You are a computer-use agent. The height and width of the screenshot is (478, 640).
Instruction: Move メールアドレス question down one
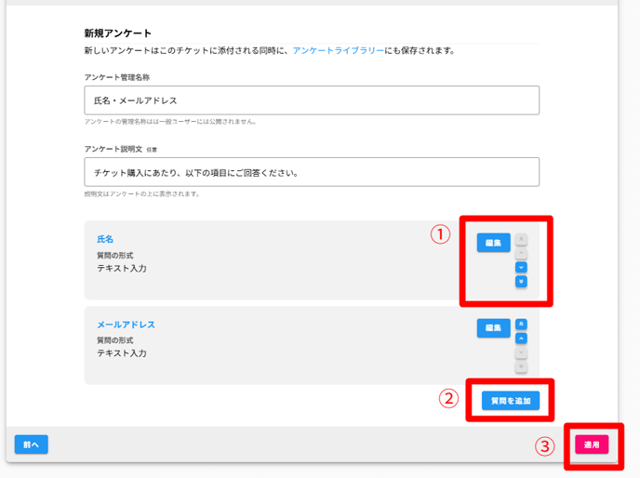point(521,352)
